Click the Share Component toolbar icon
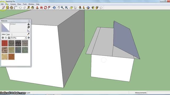170x95 pixels. [101, 8]
